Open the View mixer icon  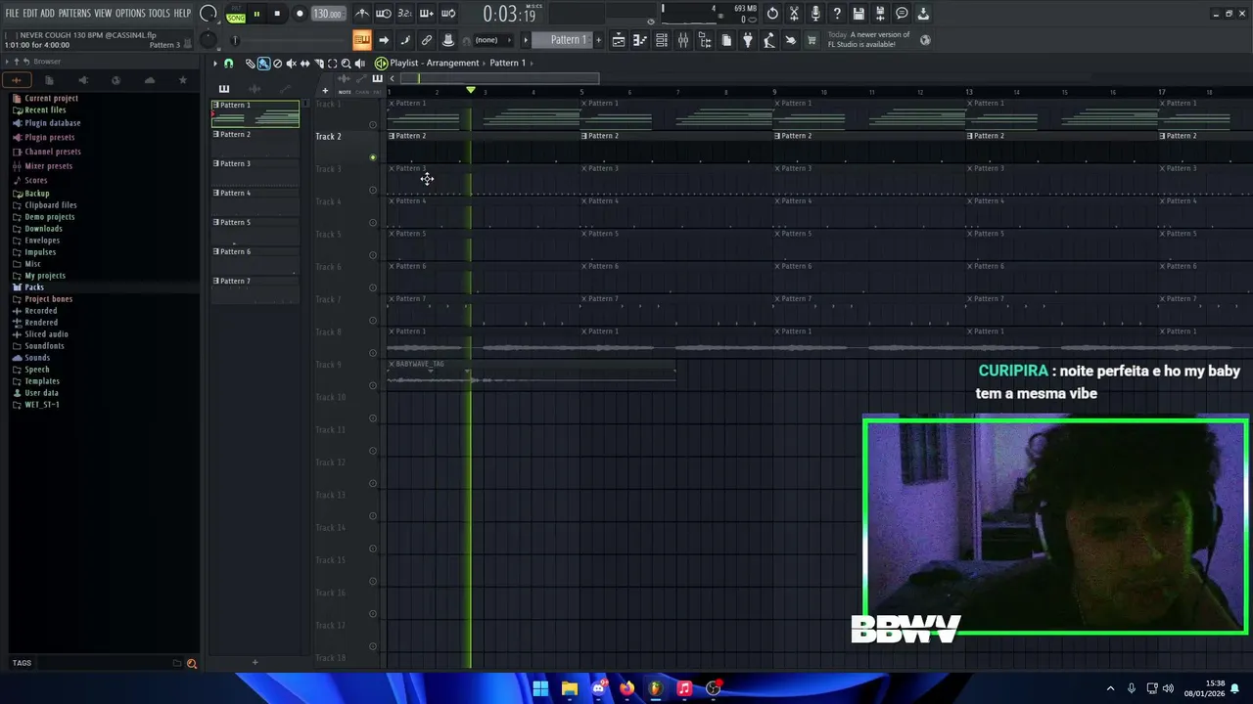click(x=683, y=40)
